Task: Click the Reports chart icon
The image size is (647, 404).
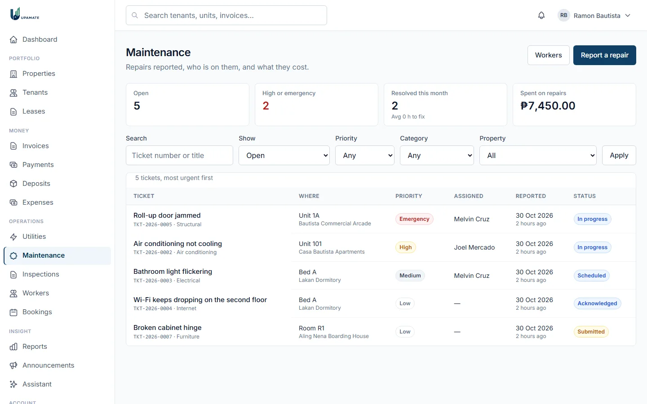Action: [13, 347]
